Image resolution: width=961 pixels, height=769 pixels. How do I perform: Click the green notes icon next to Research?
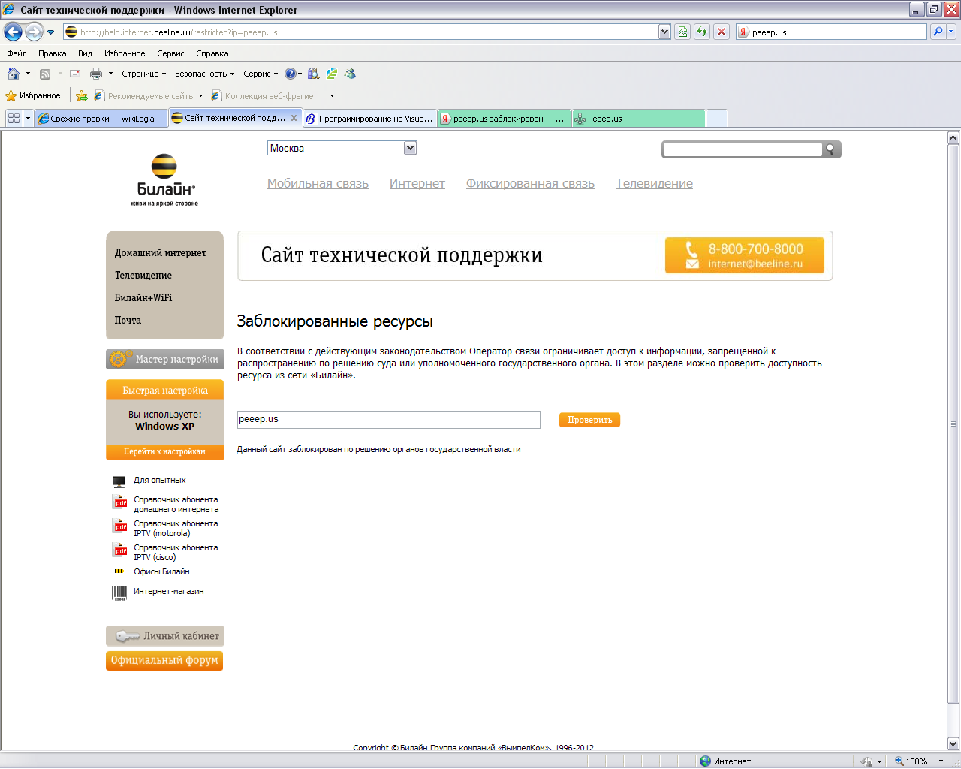coord(332,74)
